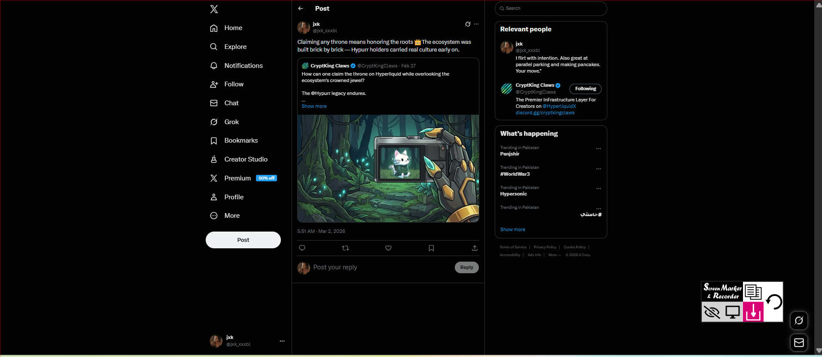Open options for Panjshir trend
Screen dimensions: 822x357
598,149
